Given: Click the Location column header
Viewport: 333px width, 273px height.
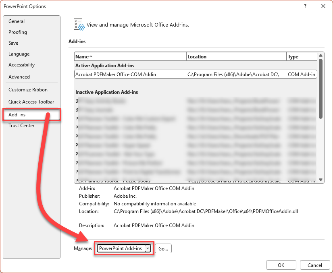Looking at the screenshot, I should 235,56.
